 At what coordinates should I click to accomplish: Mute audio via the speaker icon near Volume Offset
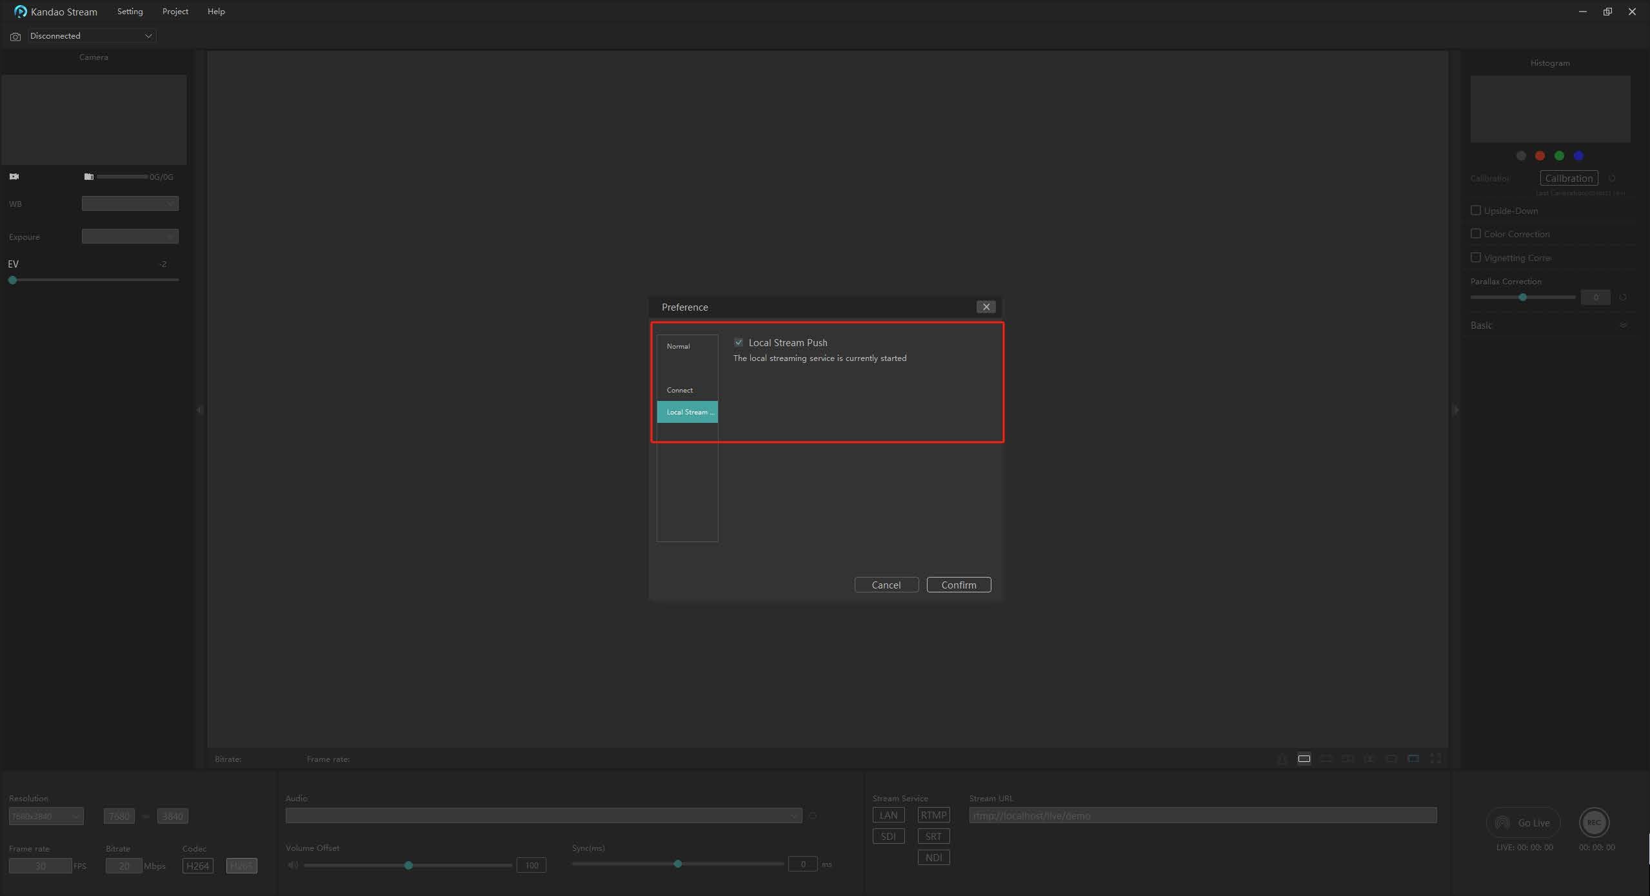pos(292,865)
